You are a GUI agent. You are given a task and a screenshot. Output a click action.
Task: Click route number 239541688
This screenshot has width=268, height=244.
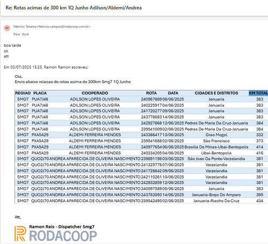151,141
